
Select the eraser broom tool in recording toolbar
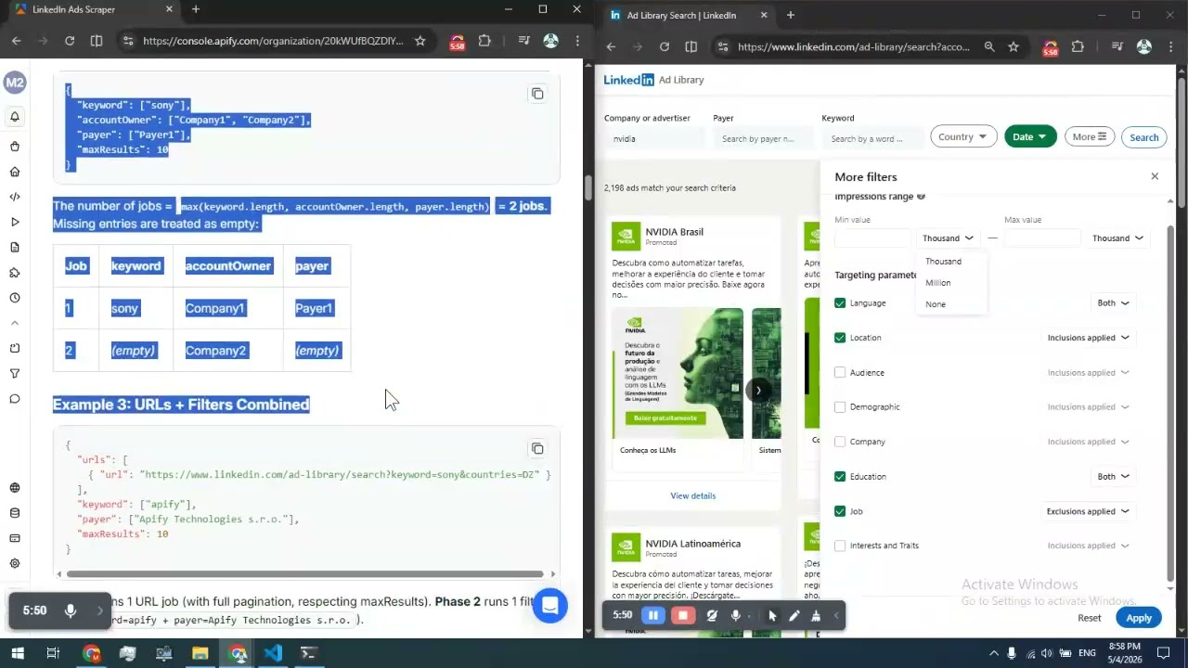pyautogui.click(x=816, y=615)
